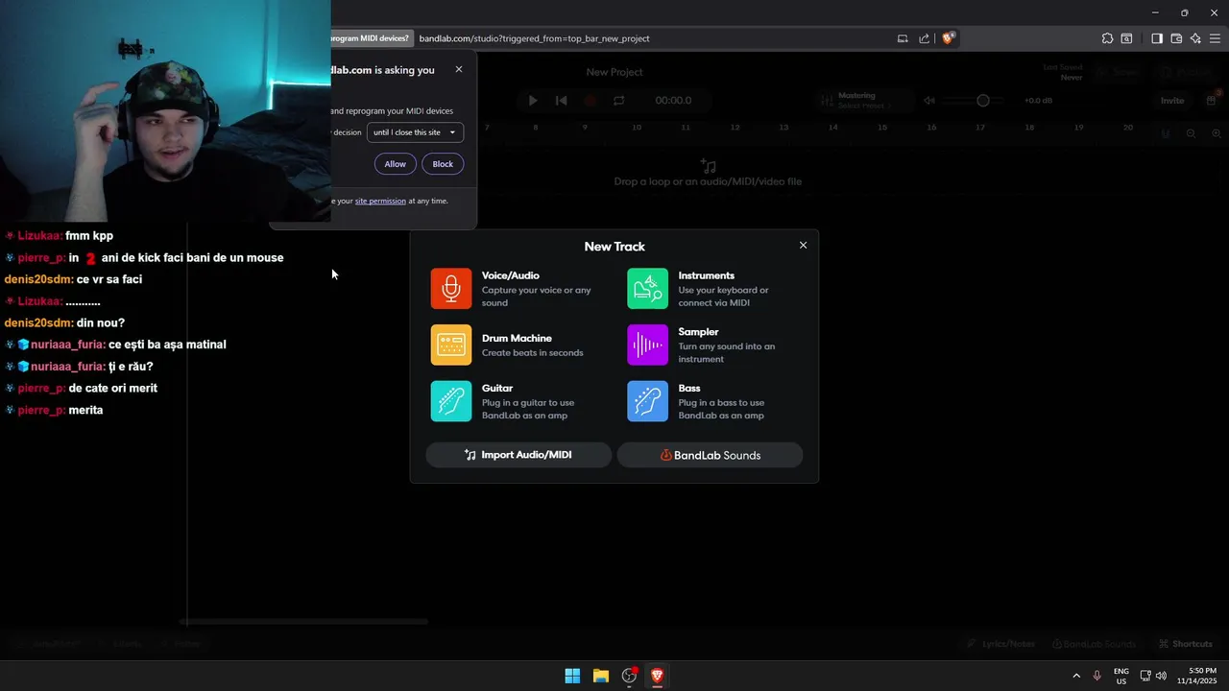Image resolution: width=1229 pixels, height=691 pixels.
Task: Block MIDI device permission
Action: click(443, 164)
